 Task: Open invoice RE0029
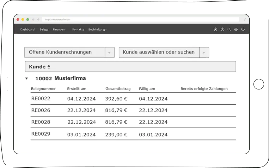[x=41, y=134]
